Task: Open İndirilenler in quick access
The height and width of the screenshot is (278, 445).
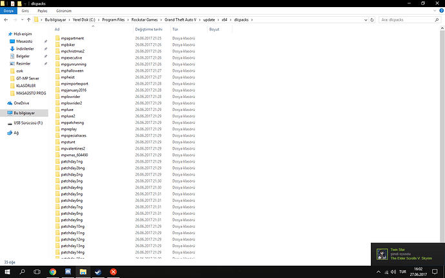Action: (25, 48)
